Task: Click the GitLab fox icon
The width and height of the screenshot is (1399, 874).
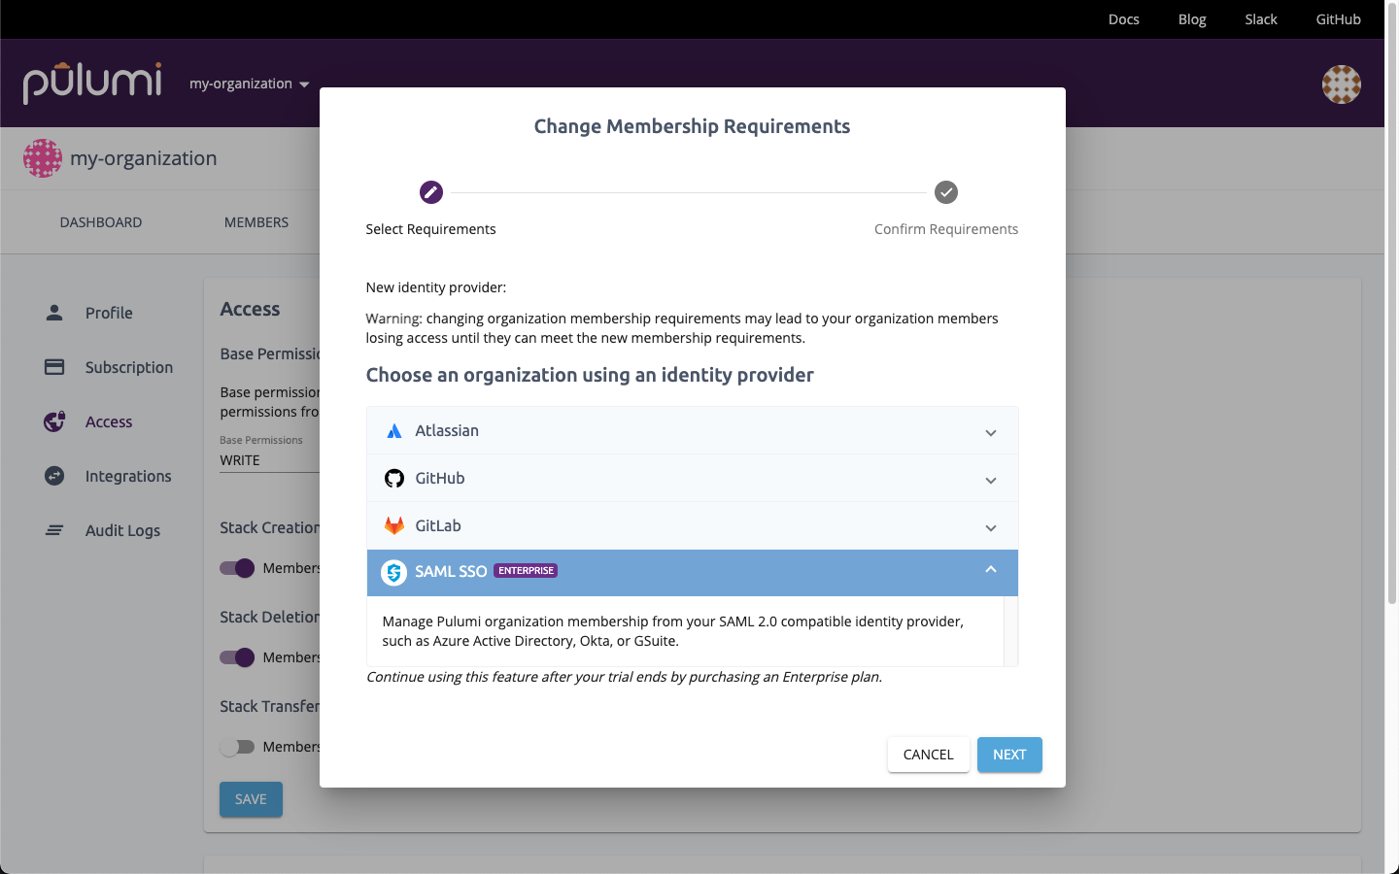Action: pos(393,525)
